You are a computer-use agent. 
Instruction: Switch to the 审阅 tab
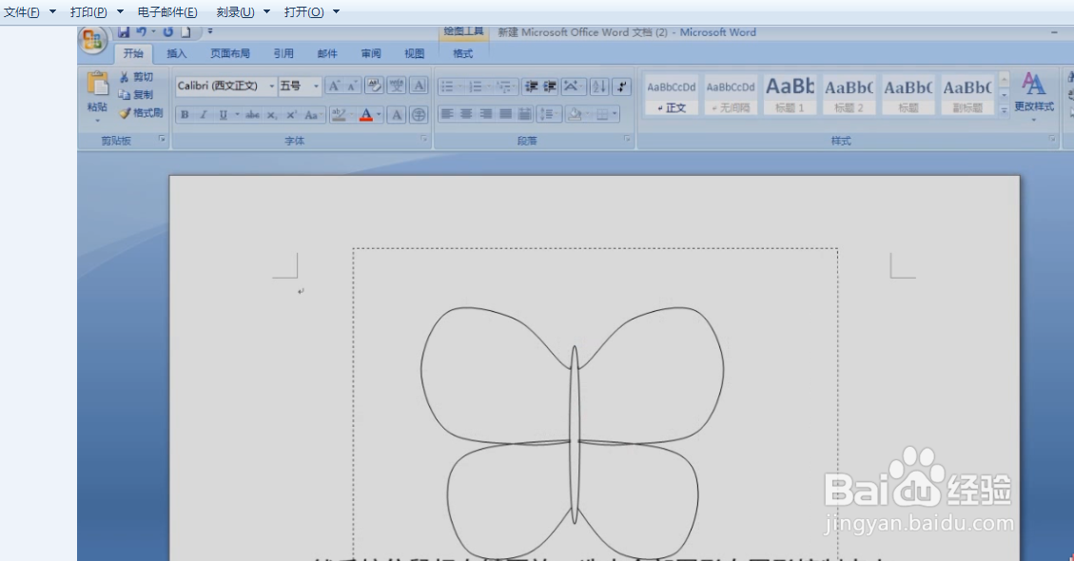coord(371,53)
